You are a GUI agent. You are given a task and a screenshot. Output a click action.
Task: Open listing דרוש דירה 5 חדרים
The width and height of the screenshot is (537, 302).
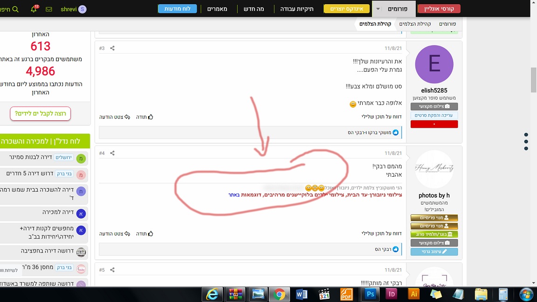(x=30, y=173)
